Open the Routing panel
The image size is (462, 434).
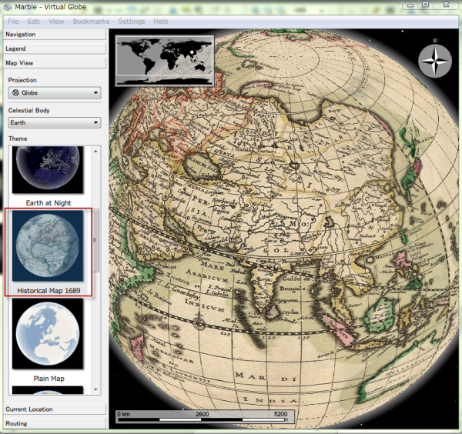(54, 423)
